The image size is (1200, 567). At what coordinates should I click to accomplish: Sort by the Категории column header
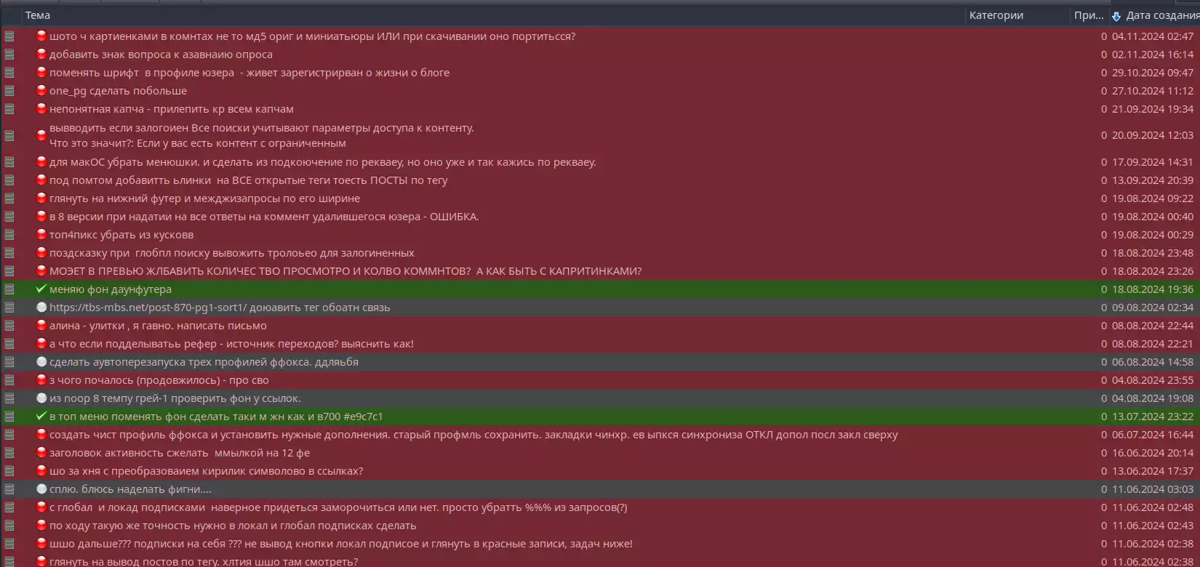click(x=996, y=15)
